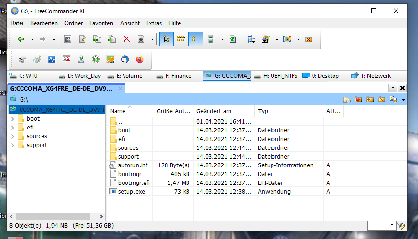Click the orange chart application icon

110,59
